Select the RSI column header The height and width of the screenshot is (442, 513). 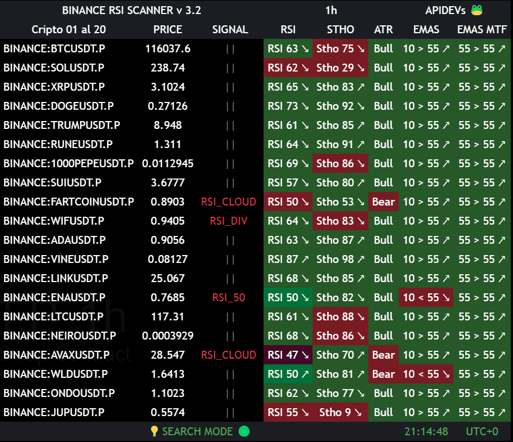pyautogui.click(x=288, y=29)
